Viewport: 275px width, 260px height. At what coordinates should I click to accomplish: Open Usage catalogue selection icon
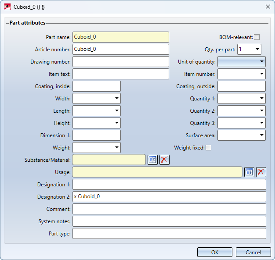(x=249, y=172)
